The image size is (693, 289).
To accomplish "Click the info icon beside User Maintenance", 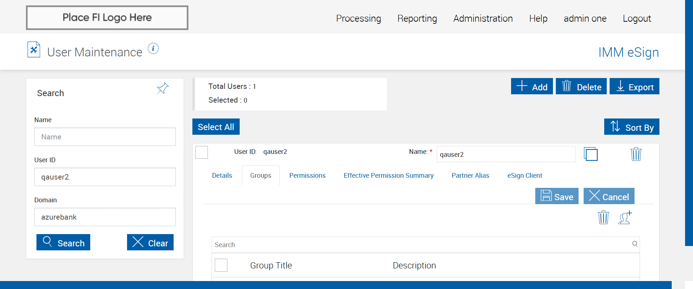I will pos(153,48).
